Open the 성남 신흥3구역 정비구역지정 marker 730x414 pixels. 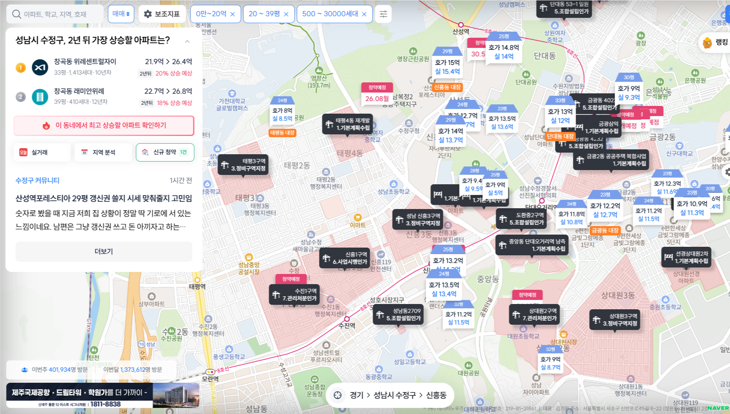pos(418,220)
